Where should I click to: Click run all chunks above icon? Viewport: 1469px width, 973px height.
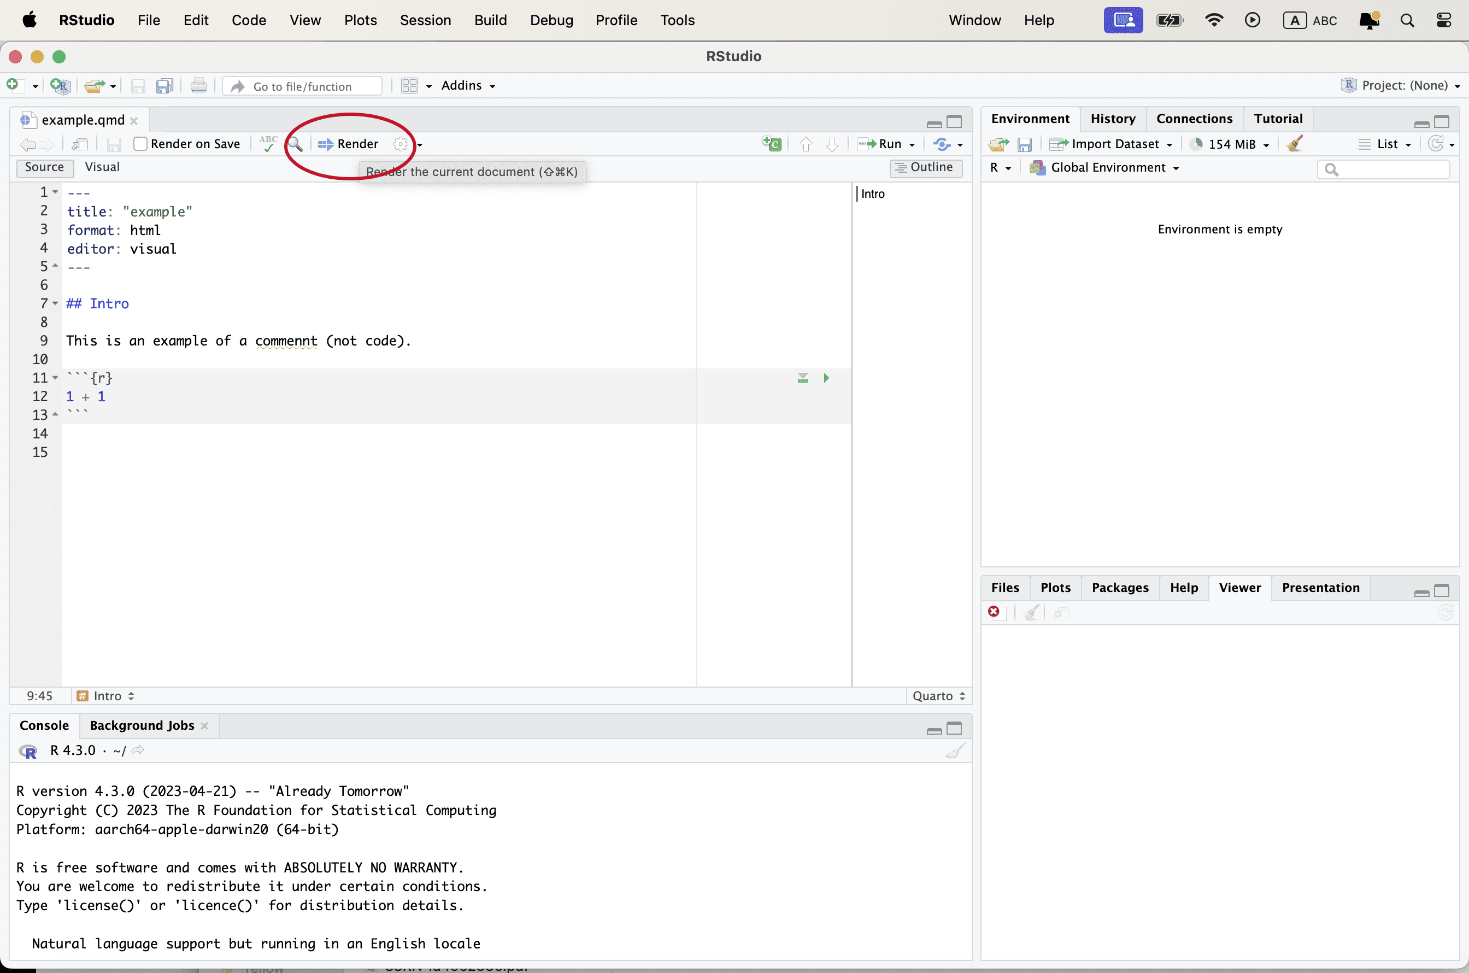tap(802, 378)
